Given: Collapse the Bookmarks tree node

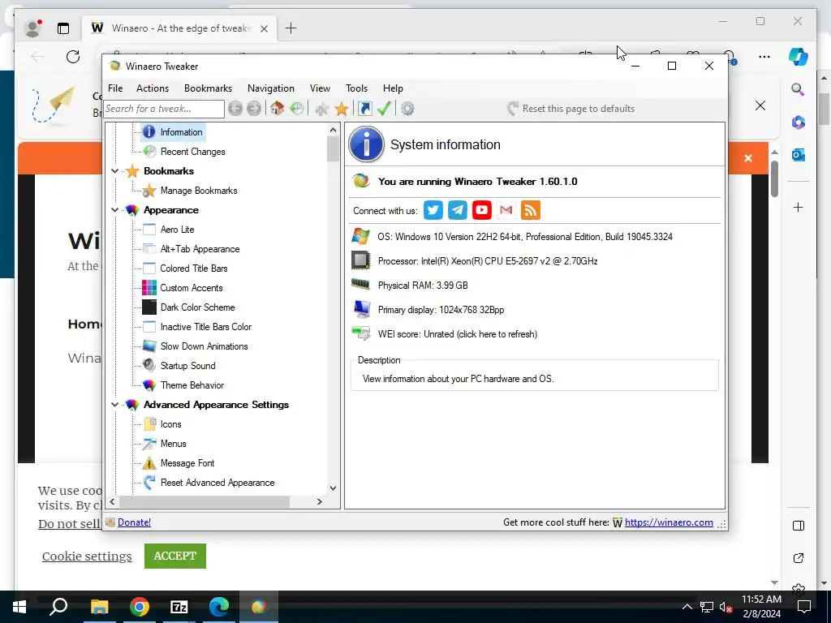Looking at the screenshot, I should (114, 171).
